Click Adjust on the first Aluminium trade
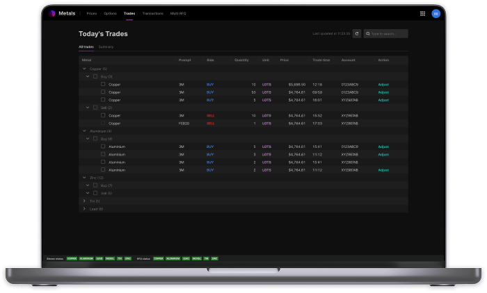This screenshot has width=487, height=293. click(383, 146)
